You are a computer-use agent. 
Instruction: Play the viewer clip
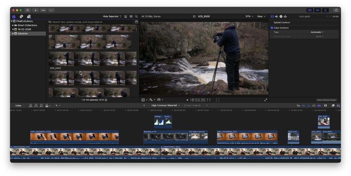pyautogui.click(x=187, y=100)
